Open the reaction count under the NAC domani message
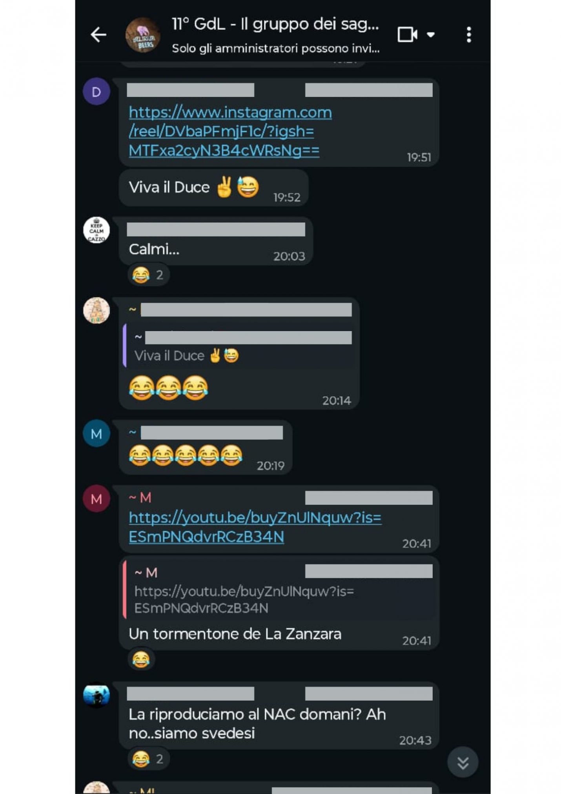Screen dimensions: 561x794 coord(148,759)
